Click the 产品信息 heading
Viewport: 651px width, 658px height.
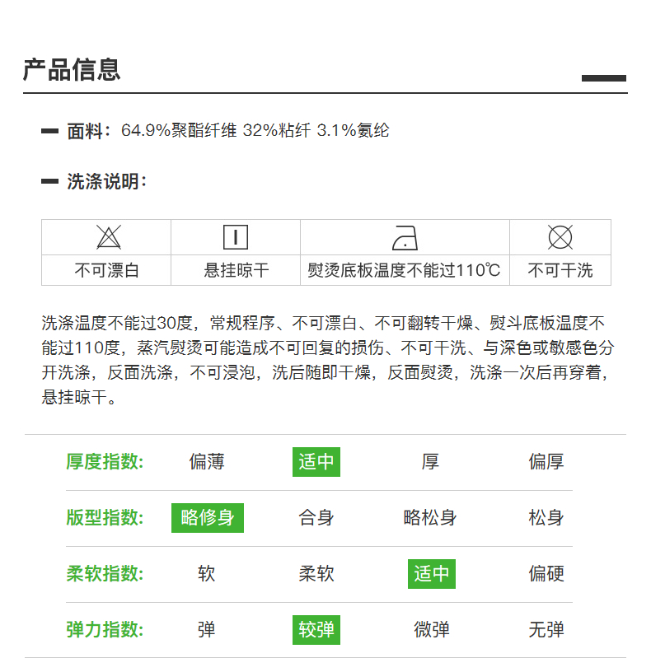72,70
